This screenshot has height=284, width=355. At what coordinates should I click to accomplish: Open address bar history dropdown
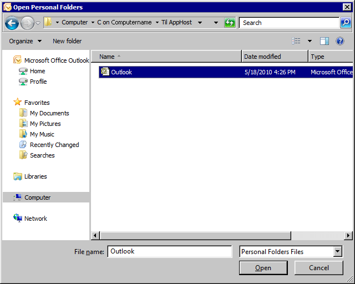(x=216, y=22)
